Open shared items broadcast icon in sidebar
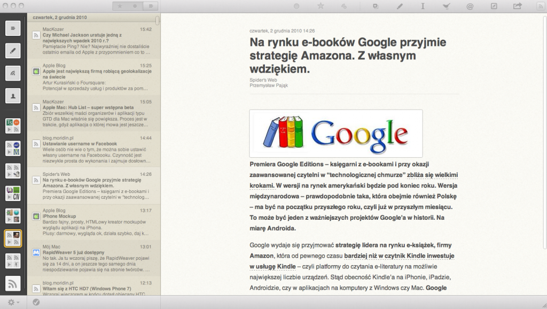547x309 pixels. (13, 73)
